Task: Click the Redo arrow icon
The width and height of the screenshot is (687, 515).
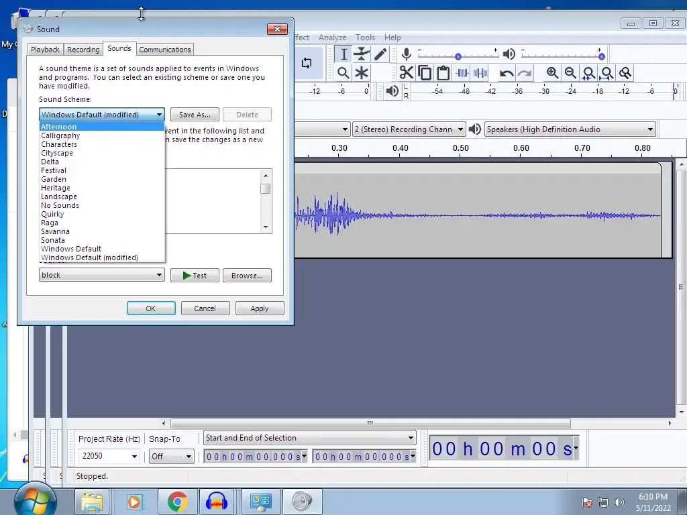Action: point(525,72)
